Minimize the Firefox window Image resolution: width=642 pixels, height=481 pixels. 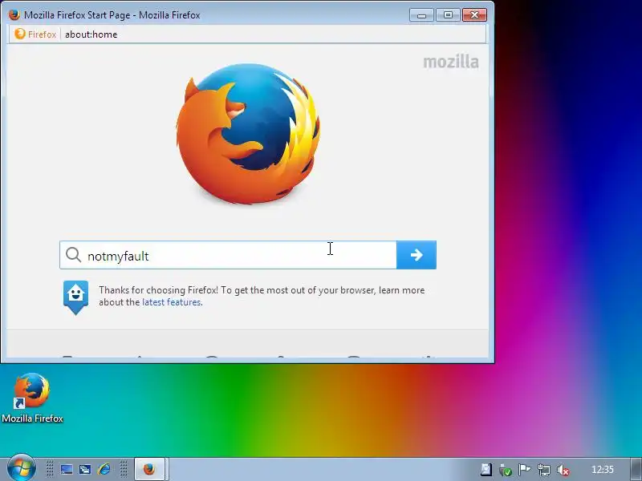pos(422,15)
